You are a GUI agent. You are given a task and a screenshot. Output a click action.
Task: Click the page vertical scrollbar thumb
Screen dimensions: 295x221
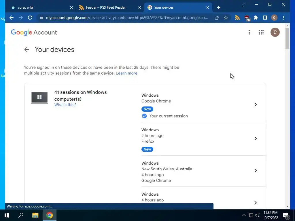tap(287, 38)
